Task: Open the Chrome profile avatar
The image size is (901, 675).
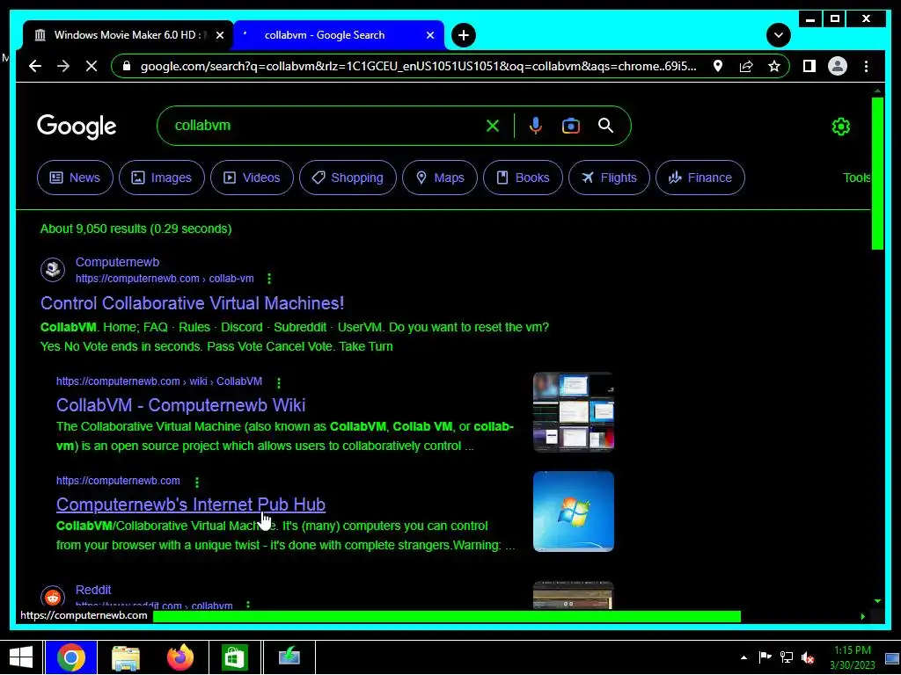Action: (x=838, y=66)
